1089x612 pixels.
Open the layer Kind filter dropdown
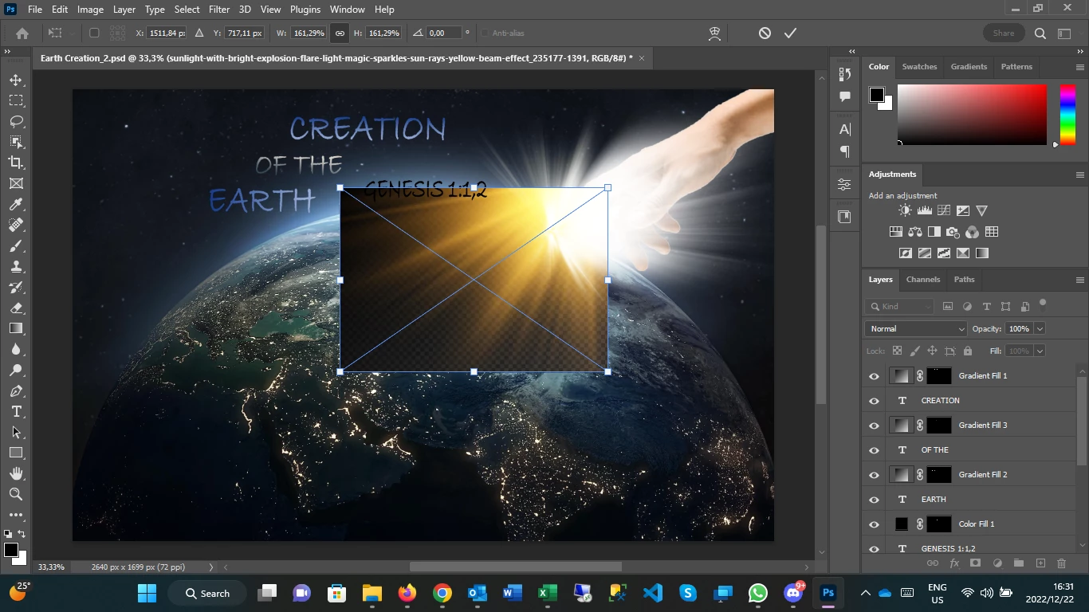coord(899,306)
